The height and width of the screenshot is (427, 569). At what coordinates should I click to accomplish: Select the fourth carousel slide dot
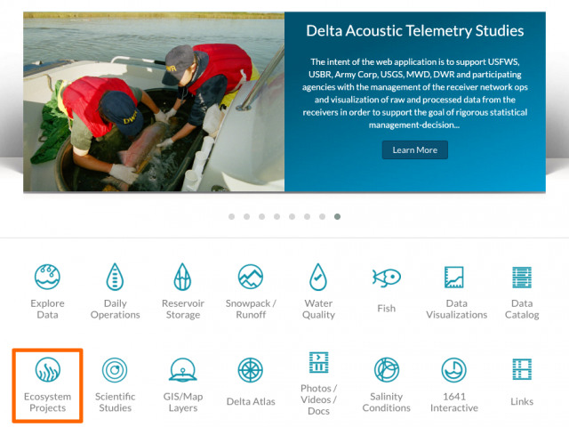tap(276, 217)
